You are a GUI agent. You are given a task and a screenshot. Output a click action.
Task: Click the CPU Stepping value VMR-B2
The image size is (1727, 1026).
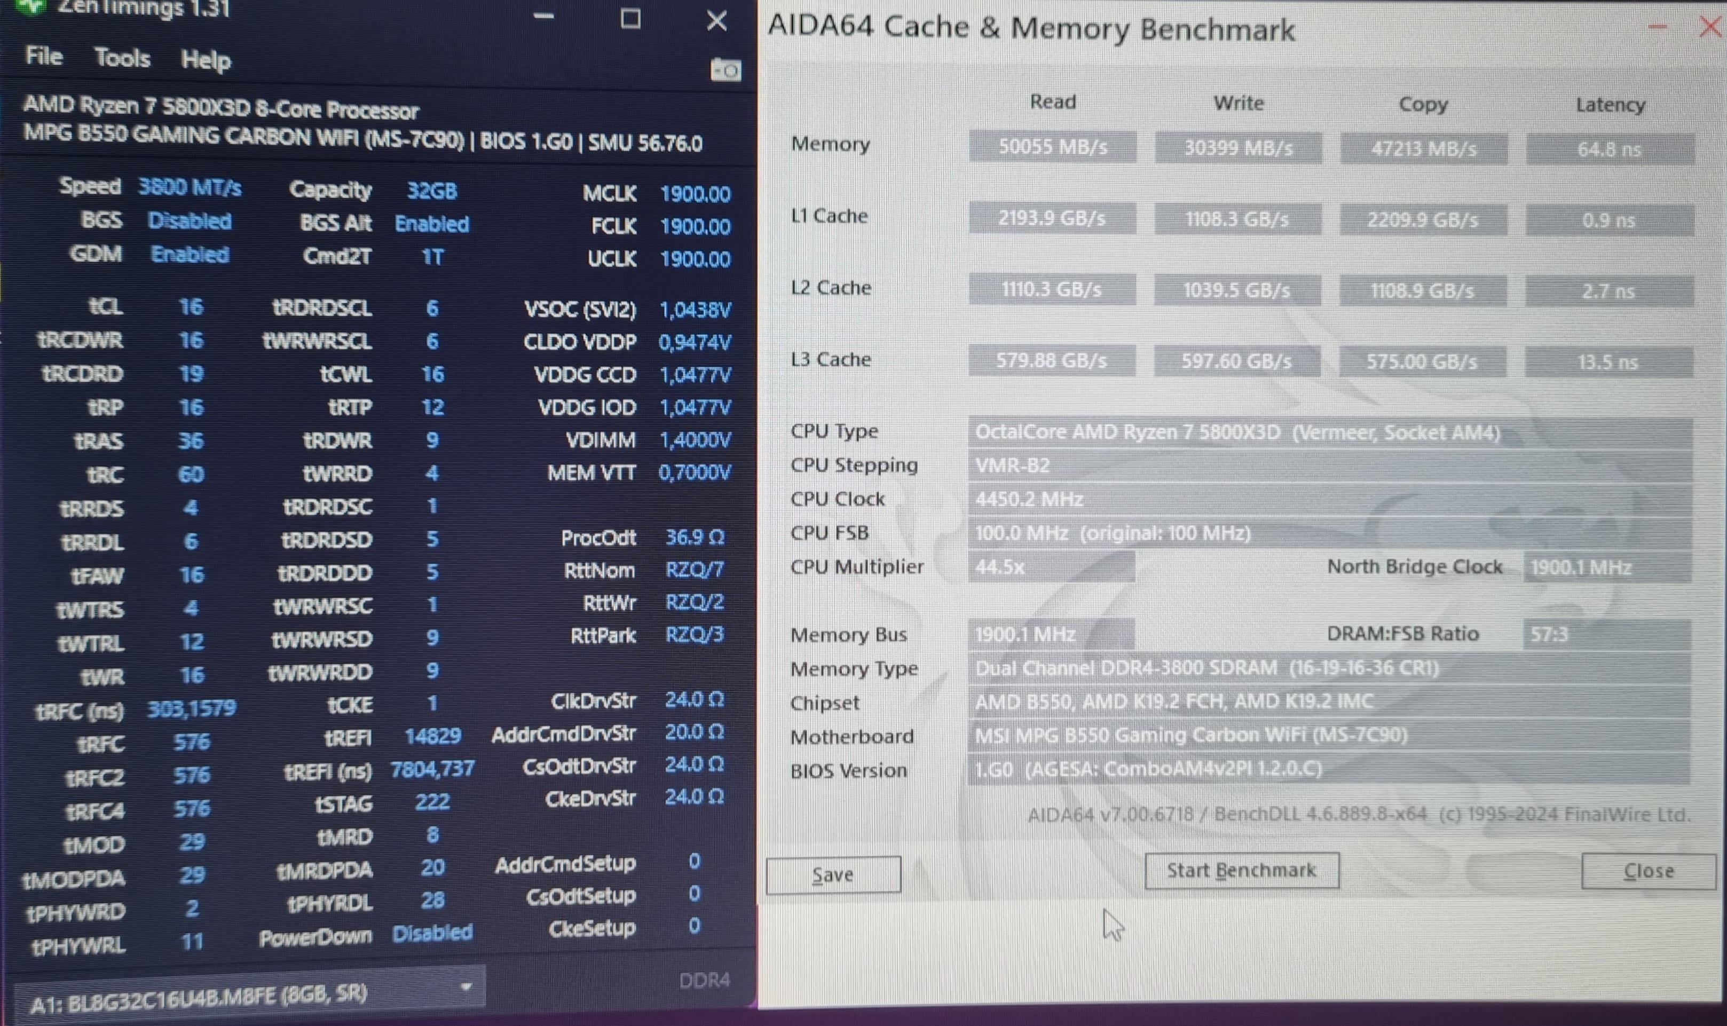tap(1330, 466)
